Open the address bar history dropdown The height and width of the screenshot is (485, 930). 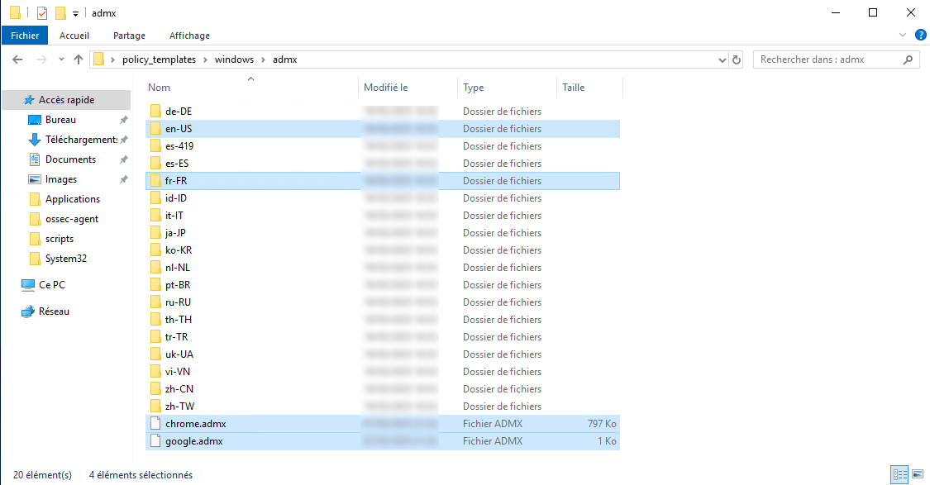click(x=721, y=59)
